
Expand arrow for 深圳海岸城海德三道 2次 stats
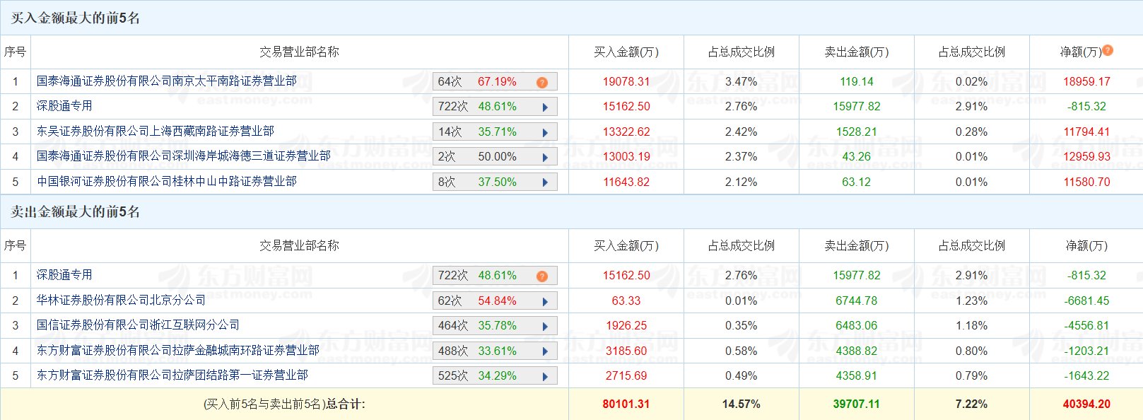coord(545,158)
